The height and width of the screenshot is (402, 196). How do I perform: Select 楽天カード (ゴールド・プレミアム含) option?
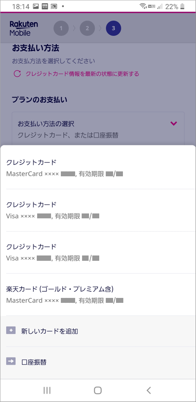coord(98,295)
